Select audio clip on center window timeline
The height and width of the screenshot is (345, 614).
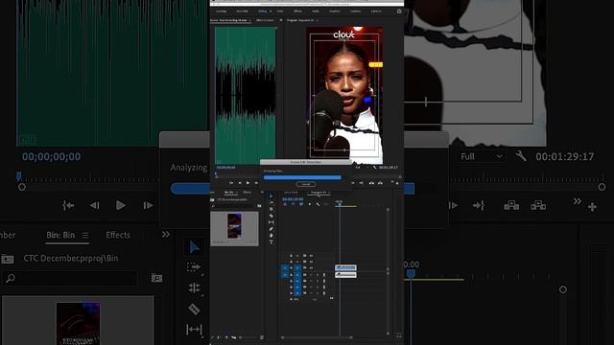click(345, 275)
